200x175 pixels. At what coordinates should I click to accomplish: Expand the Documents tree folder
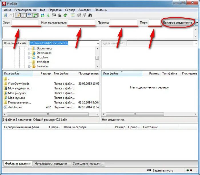pos(29,49)
